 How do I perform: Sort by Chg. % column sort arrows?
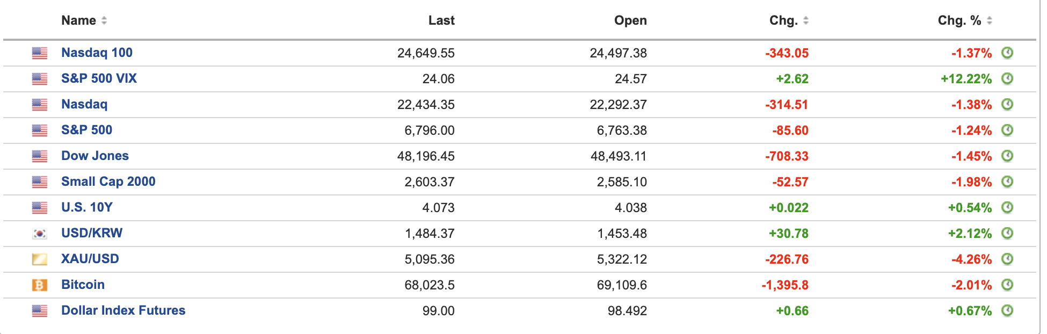click(x=989, y=20)
